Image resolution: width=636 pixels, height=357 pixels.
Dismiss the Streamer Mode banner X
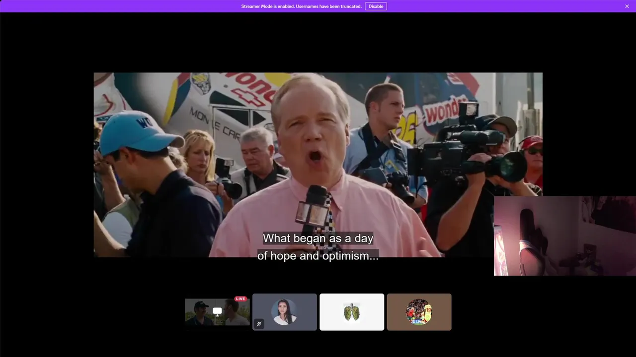(627, 6)
